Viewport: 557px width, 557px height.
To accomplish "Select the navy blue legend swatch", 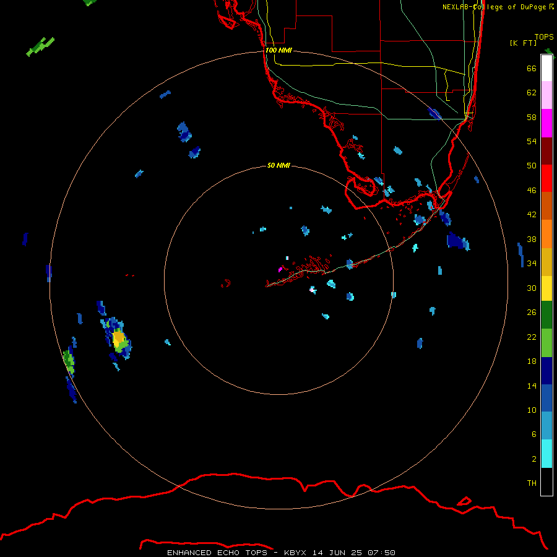I will (x=546, y=371).
